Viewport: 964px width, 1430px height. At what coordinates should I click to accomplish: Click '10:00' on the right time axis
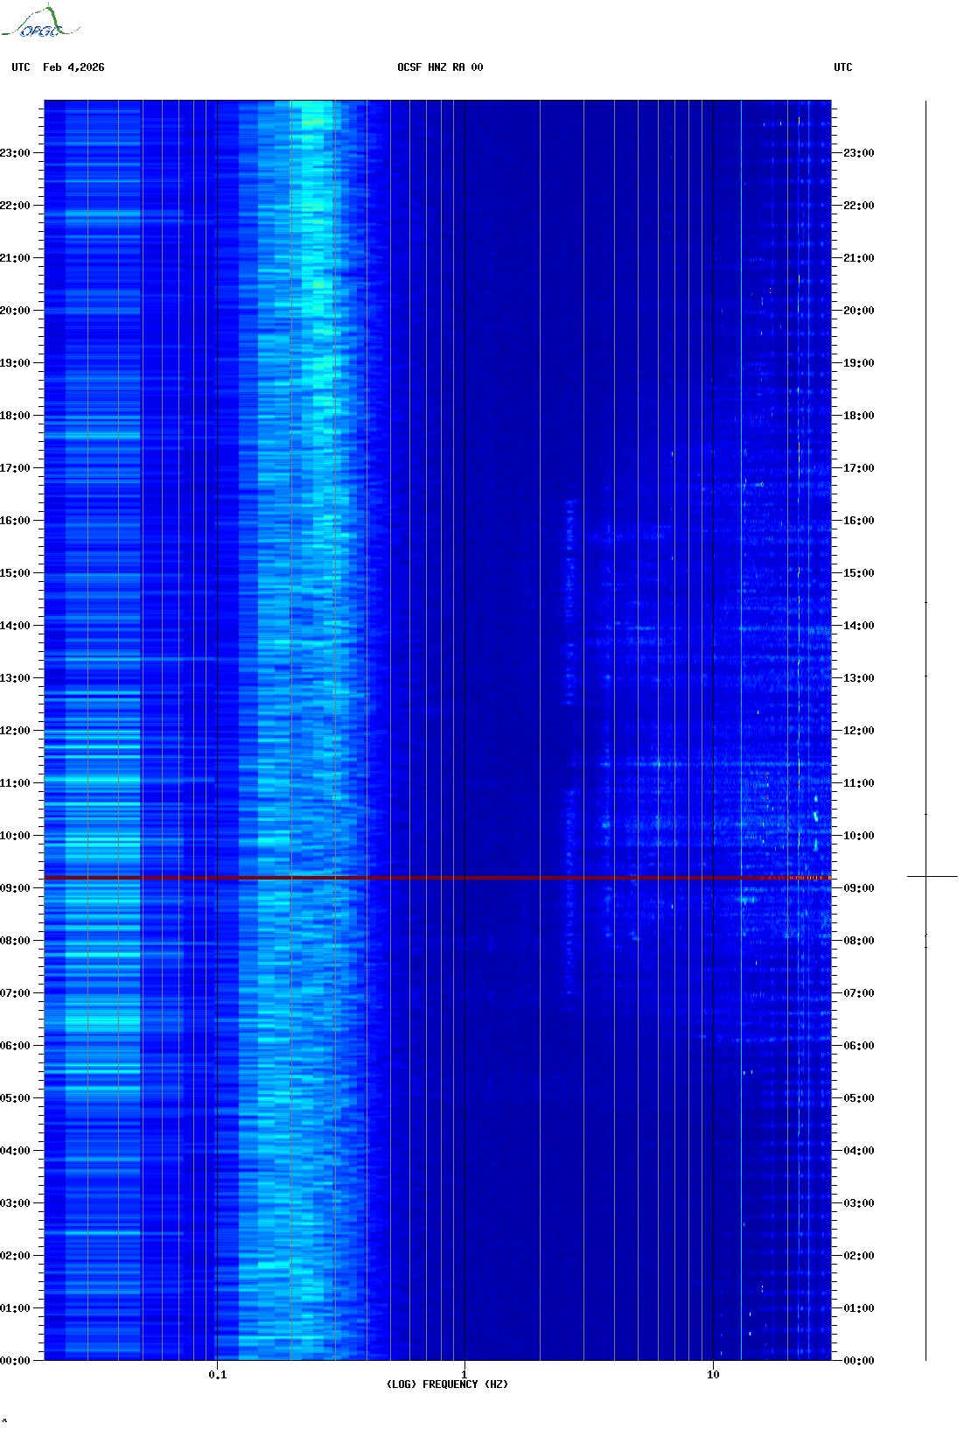[859, 836]
